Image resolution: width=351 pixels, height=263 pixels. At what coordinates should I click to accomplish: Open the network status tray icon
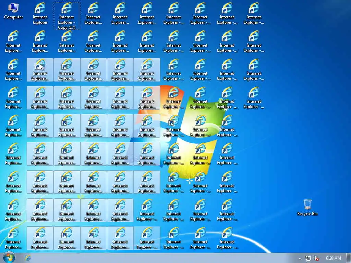click(308, 258)
